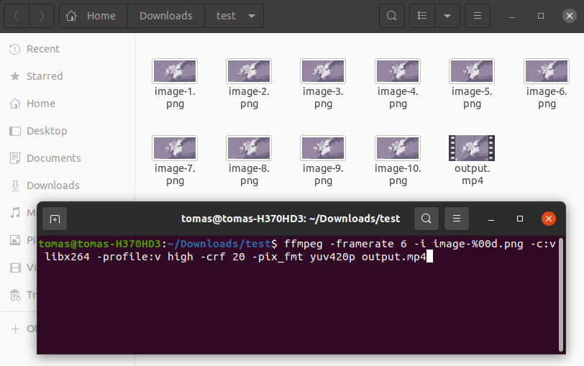Select the image-8.png thumbnail
The height and width of the screenshot is (366, 584).
coord(249,148)
